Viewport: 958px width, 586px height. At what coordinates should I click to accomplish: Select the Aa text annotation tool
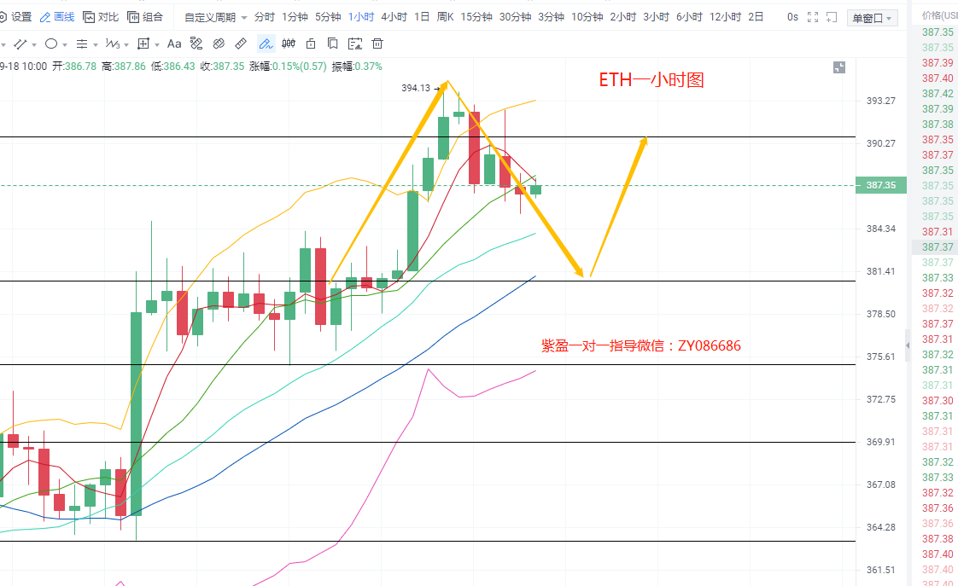tap(174, 44)
